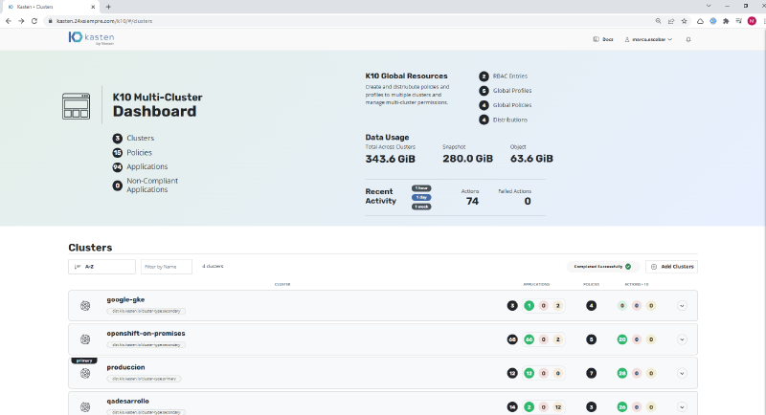This screenshot has width=766, height=415.
Task: Click the browser forward arrow
Action: (21, 21)
